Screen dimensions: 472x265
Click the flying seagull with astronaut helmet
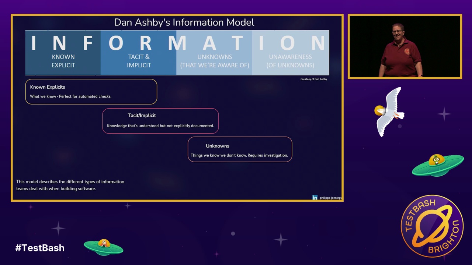pos(389,112)
